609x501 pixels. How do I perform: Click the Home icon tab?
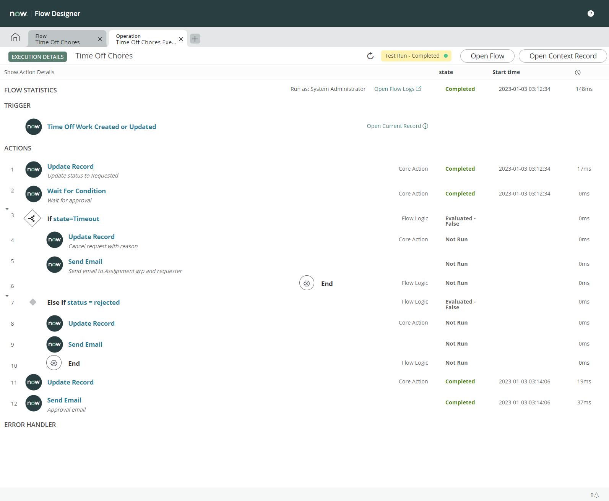[x=15, y=37]
